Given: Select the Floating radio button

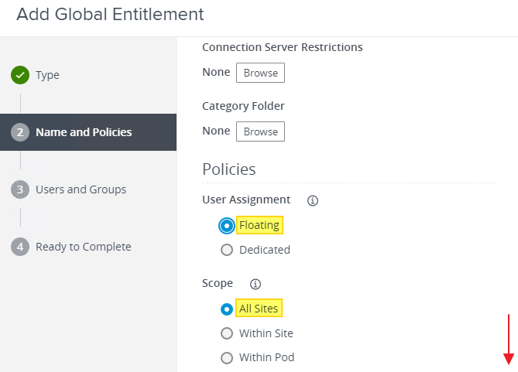Looking at the screenshot, I should [x=227, y=226].
